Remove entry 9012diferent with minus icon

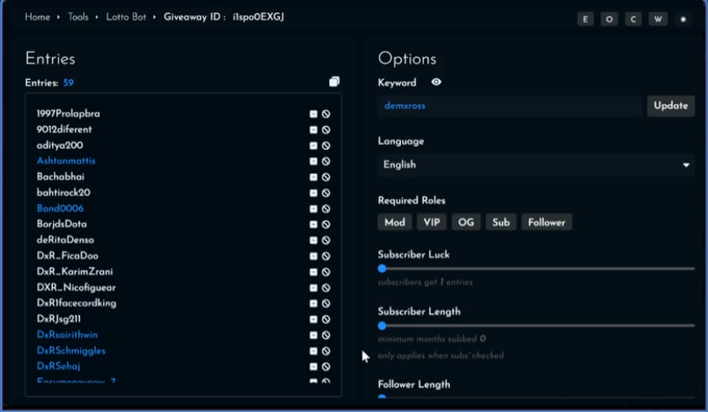tap(314, 130)
